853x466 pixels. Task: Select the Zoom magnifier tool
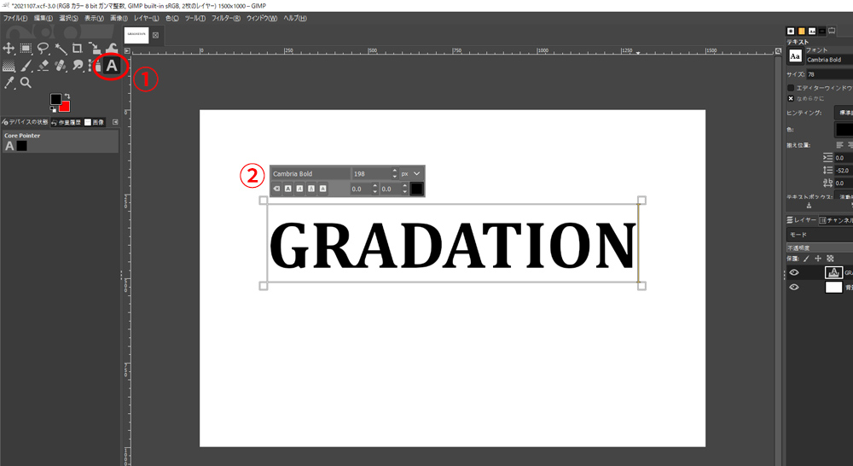26,83
